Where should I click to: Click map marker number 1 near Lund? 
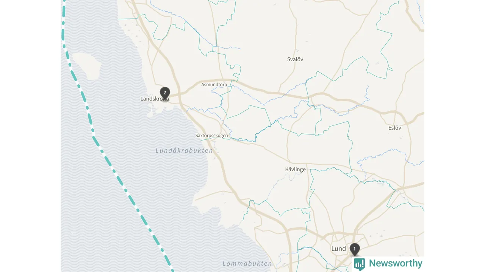click(355, 249)
